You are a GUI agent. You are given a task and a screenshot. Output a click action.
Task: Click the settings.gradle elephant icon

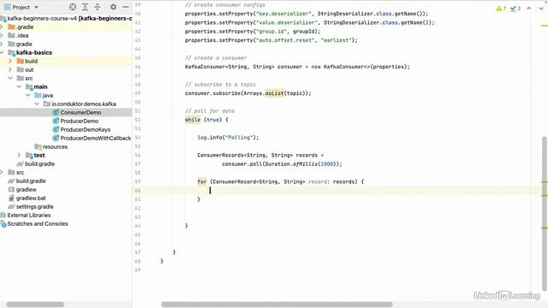pyautogui.click(x=11, y=206)
